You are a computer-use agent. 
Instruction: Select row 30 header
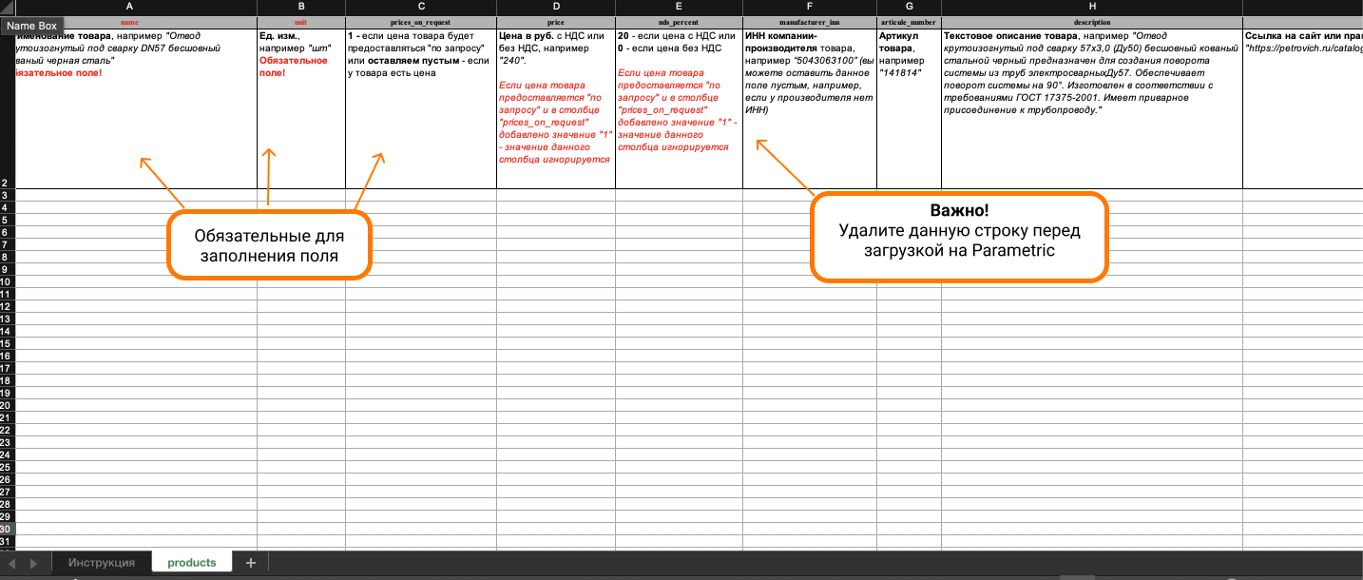pos(8,529)
